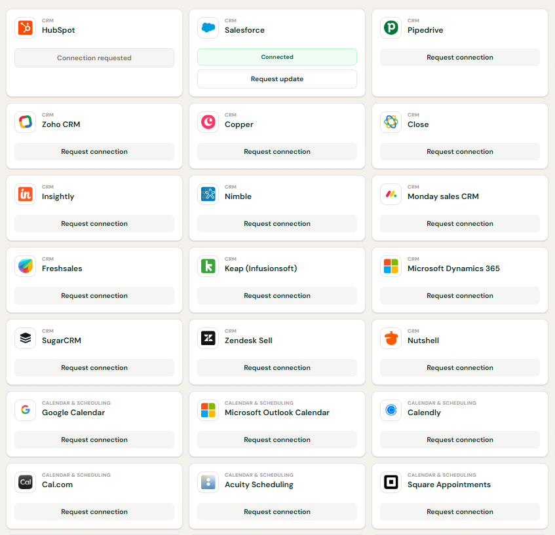Viewport: 555px width, 535px height.
Task: Request connection for Monday sales CRM
Action: click(x=460, y=223)
